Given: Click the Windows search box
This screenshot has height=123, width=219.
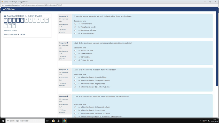Looking at the screenshot, I should click(x=25, y=121).
